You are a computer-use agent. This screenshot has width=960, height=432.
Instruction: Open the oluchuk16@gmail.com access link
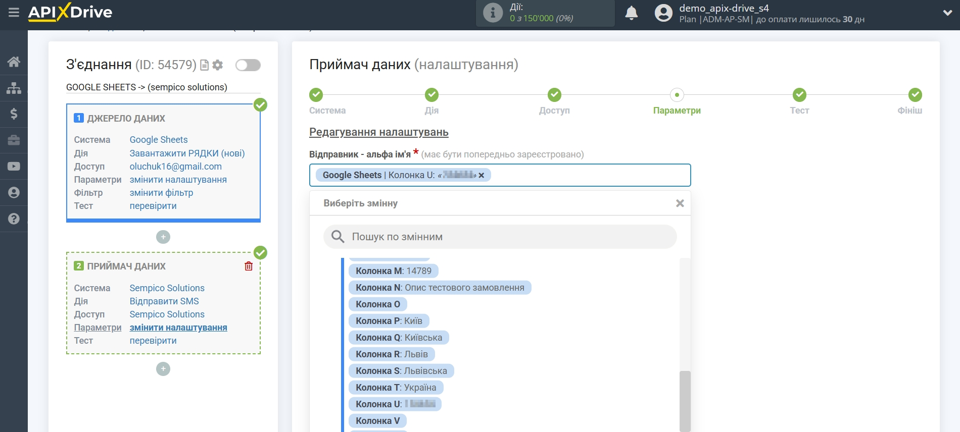pyautogui.click(x=176, y=167)
